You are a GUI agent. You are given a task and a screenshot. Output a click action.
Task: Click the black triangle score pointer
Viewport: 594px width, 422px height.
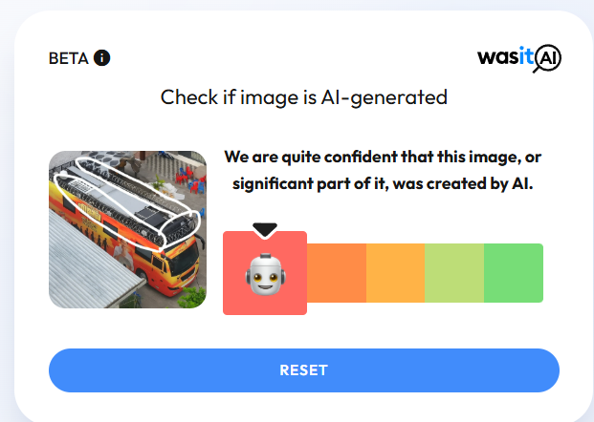pos(265,229)
